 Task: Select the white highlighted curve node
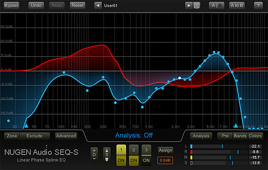click(x=179, y=78)
